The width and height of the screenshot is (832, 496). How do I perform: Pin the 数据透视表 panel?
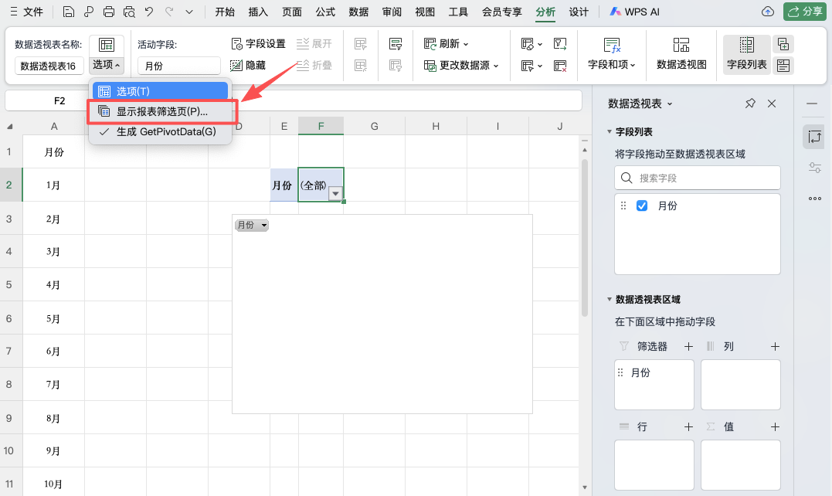(749, 103)
